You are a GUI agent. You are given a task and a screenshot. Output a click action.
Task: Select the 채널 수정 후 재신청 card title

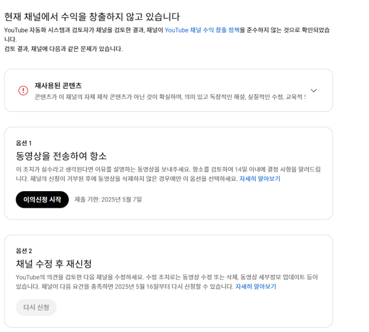tap(54, 264)
